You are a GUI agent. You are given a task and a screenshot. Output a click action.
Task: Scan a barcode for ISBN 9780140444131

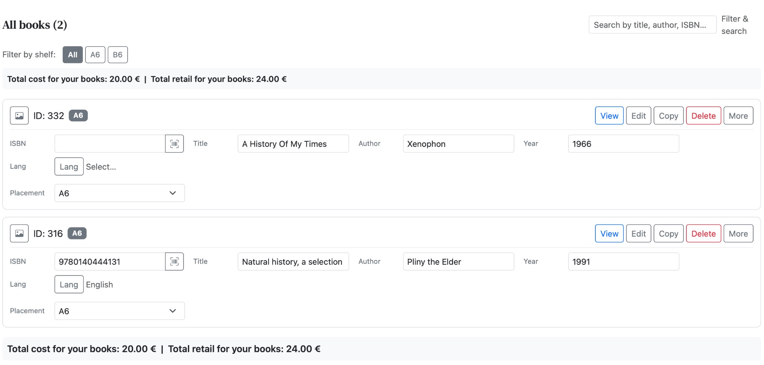174,261
